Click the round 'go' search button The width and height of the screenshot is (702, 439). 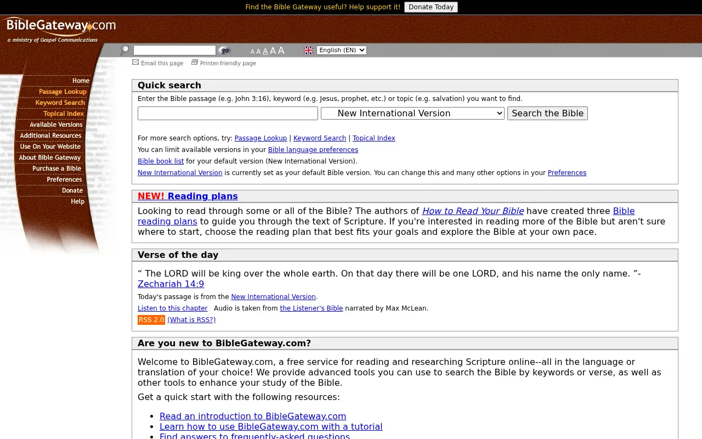(224, 50)
